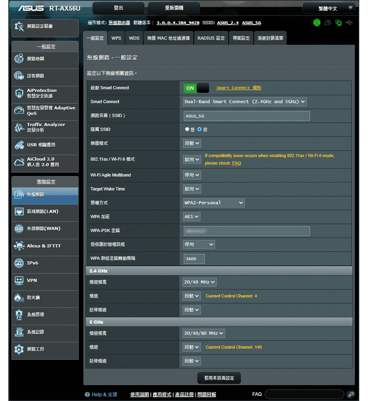This screenshot has height=401, width=368.
Task: Open Alexa & IFTTT icon
Action: click(19, 246)
